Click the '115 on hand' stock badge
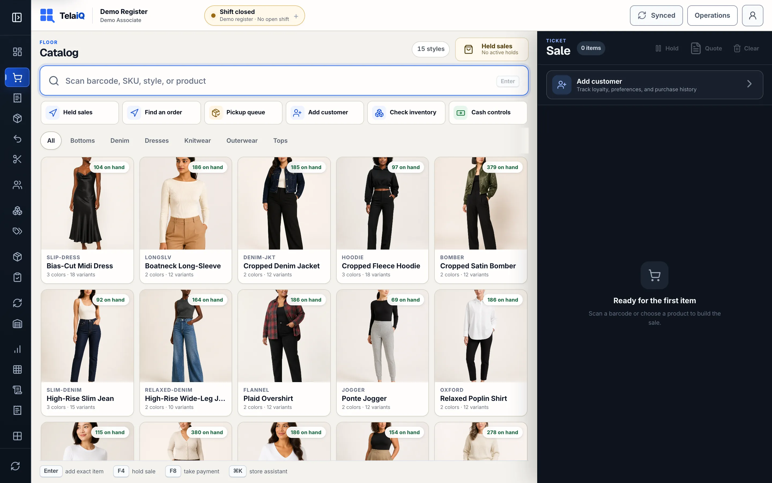The image size is (772, 483). pos(110,432)
